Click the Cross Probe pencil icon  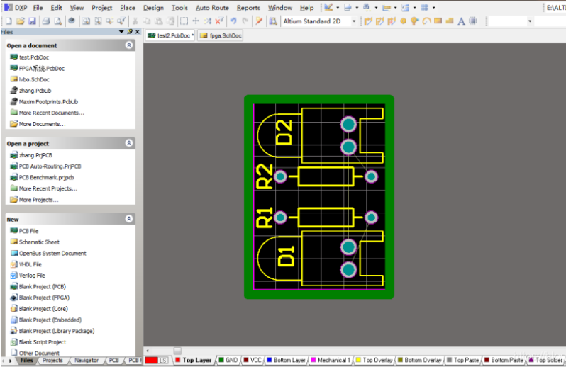pos(259,21)
